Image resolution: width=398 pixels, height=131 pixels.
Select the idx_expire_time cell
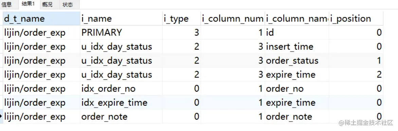[x=121, y=102]
